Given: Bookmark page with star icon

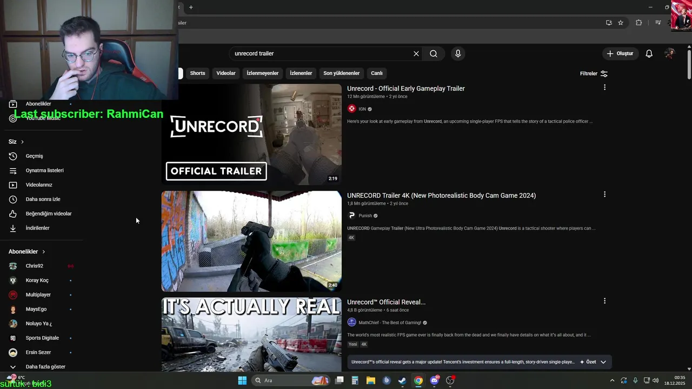Looking at the screenshot, I should coord(621,23).
